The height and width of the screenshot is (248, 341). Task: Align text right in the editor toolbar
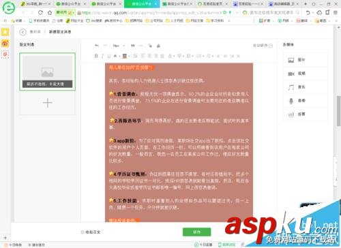[x=156, y=56]
